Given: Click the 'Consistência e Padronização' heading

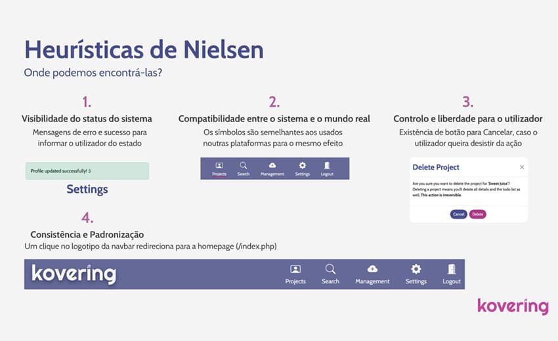Looking at the screenshot, I should (87, 235).
